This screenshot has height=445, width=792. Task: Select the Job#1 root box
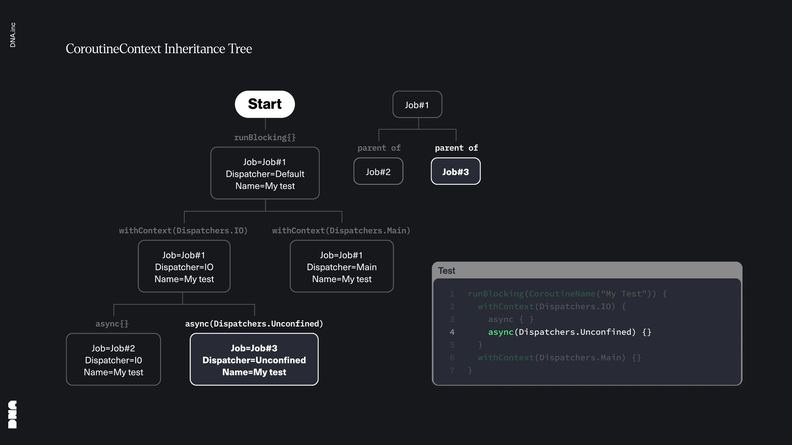tap(417, 105)
